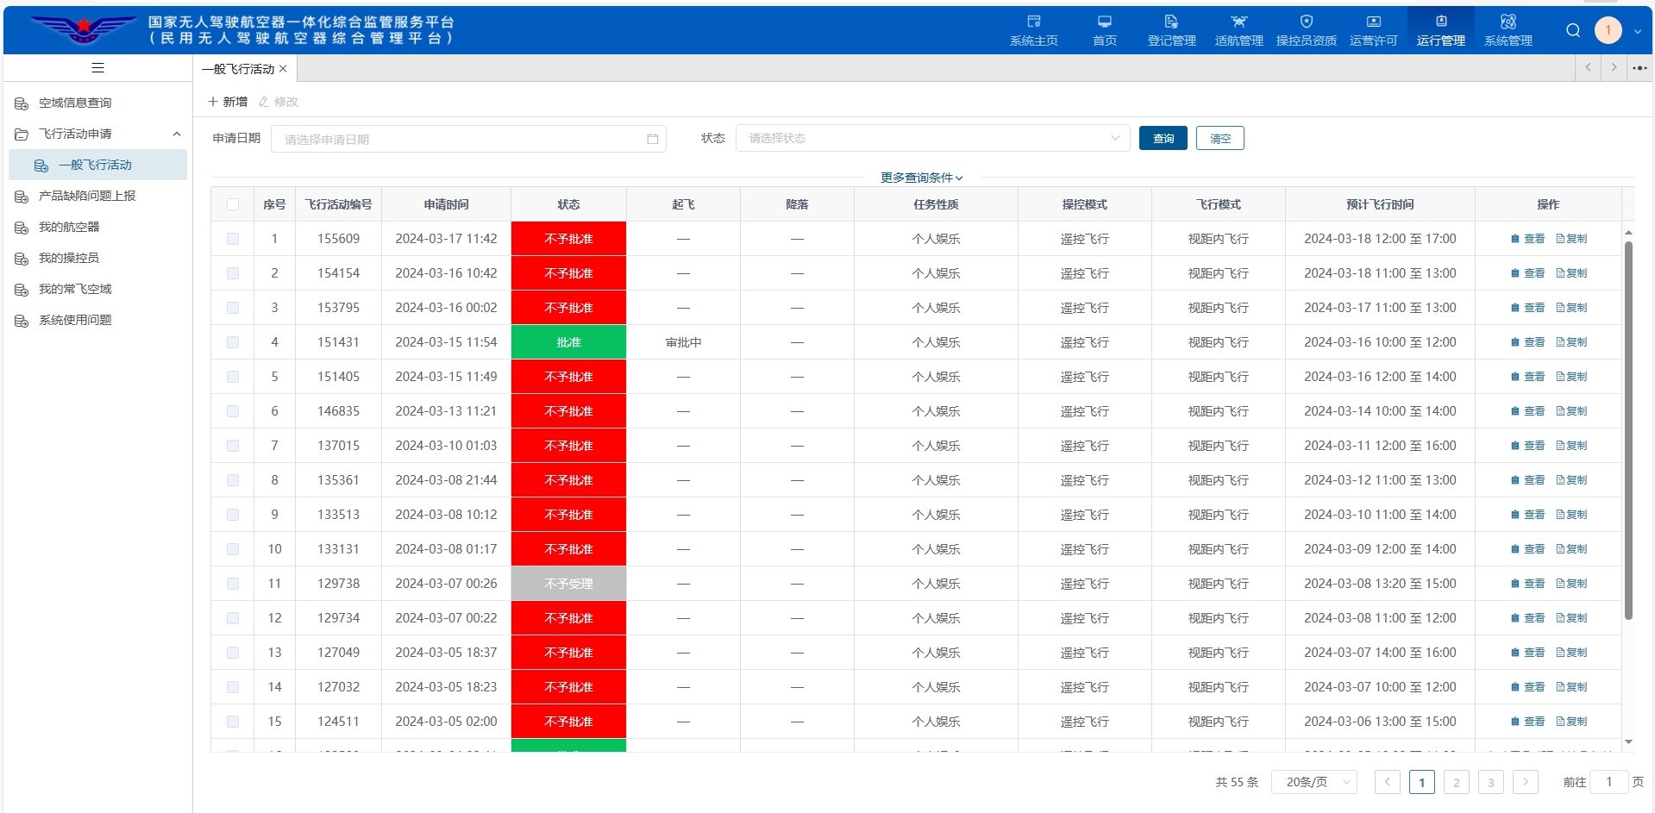Click the 查询 button
Screen dimensions: 1655x813
[x=1163, y=138]
